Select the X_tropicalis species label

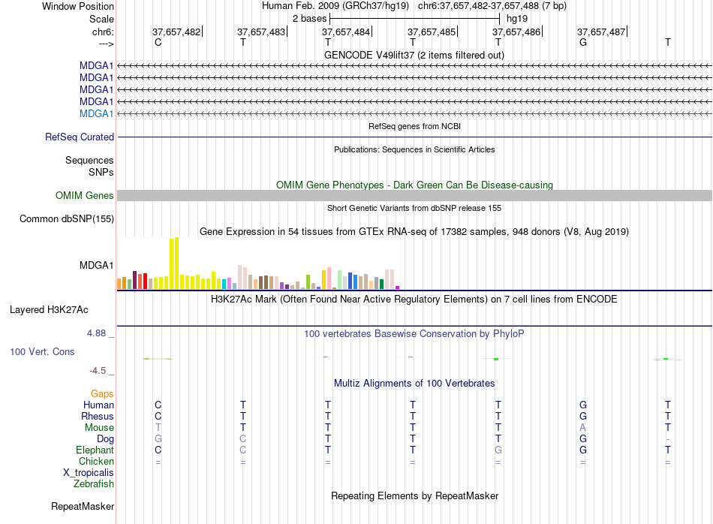(x=89, y=473)
